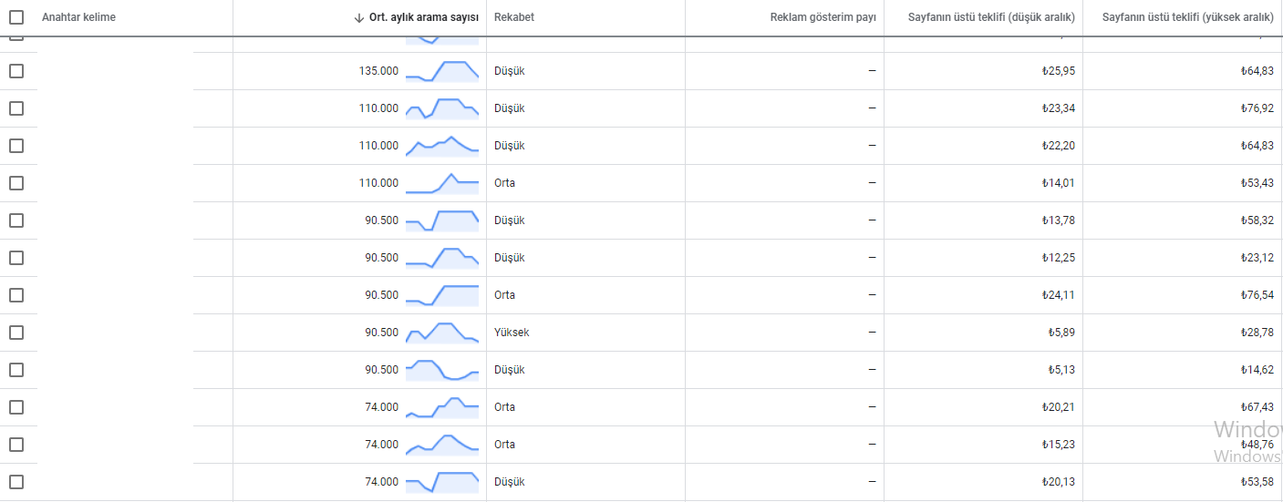Click Reklam gösterim payı column header
1283x502 pixels.
pos(823,17)
